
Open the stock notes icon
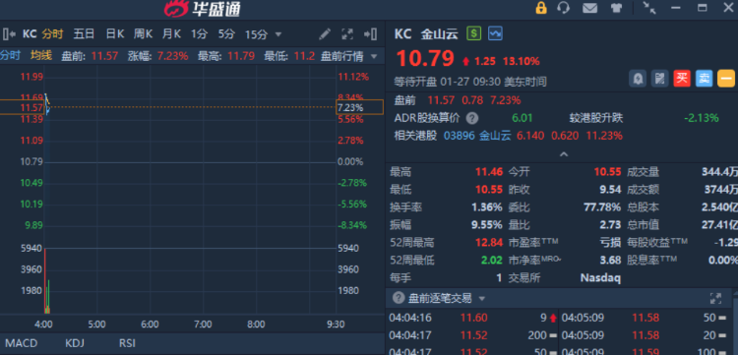click(660, 79)
